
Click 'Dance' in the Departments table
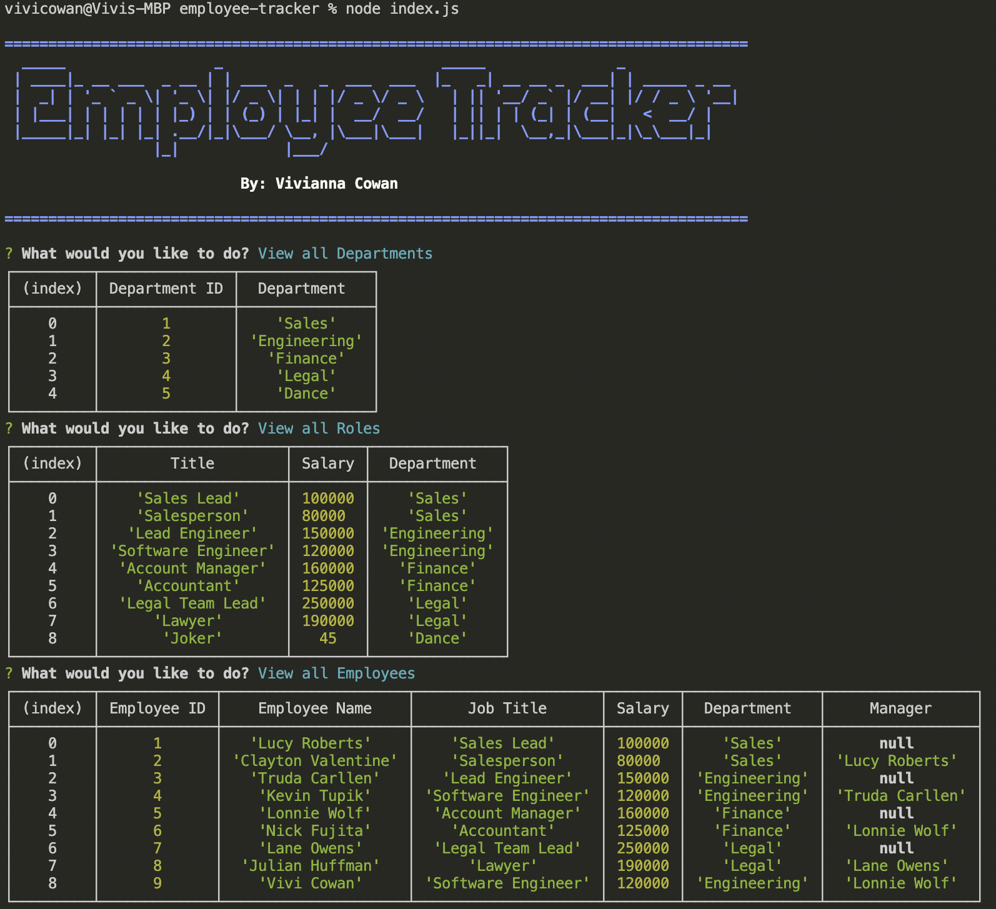pos(306,394)
